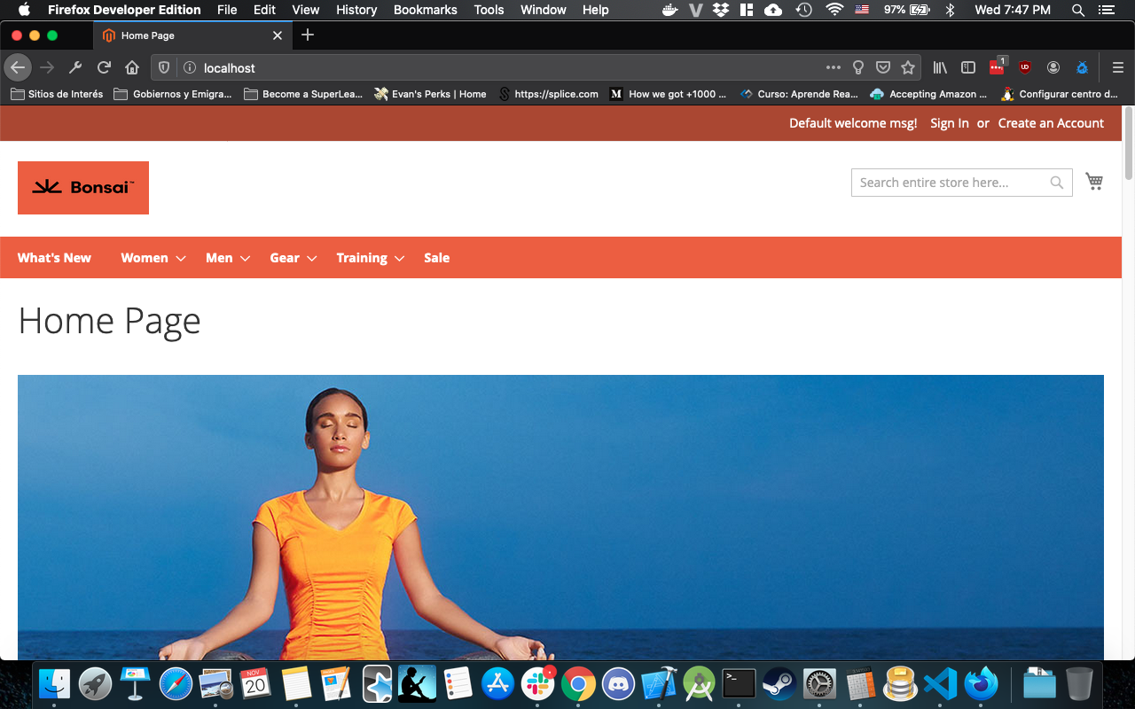Toggle the Firefox sidebar icon
Screen dimensions: 1135x709
[x=968, y=67]
